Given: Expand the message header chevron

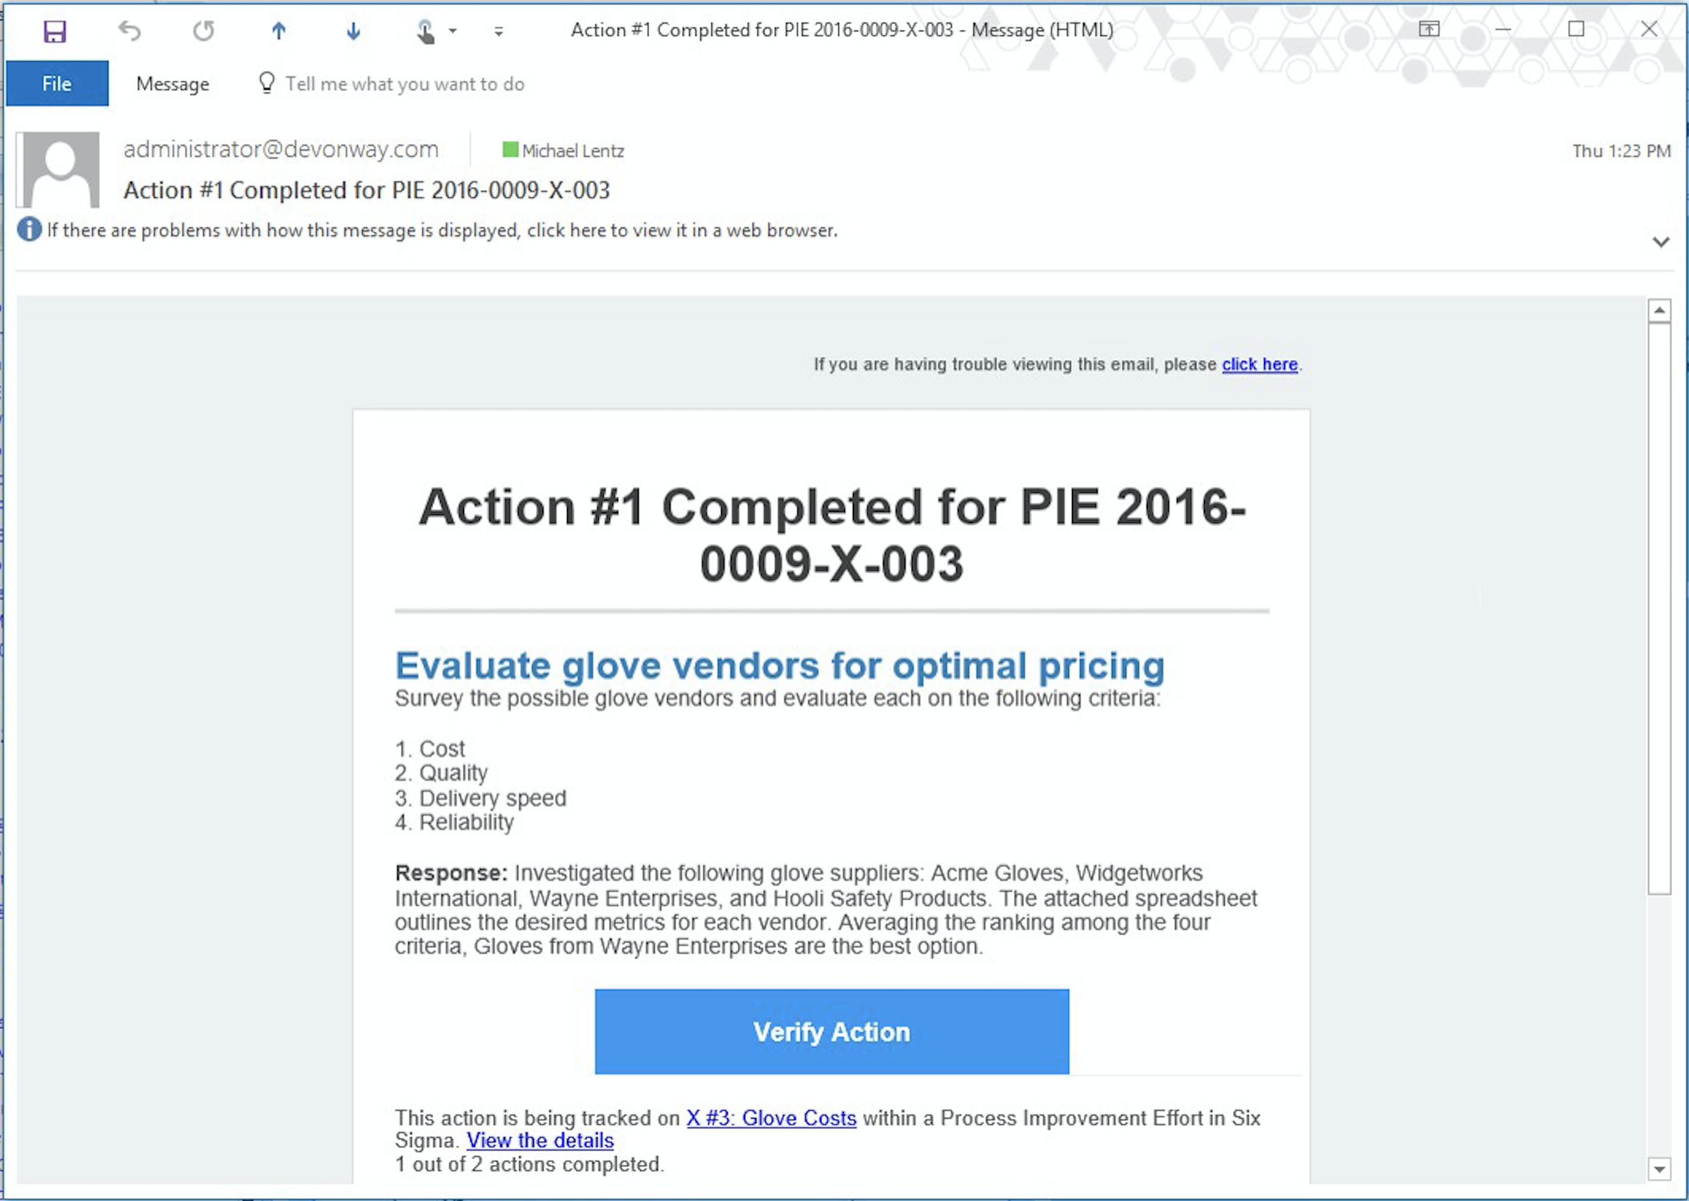Looking at the screenshot, I should (x=1661, y=242).
